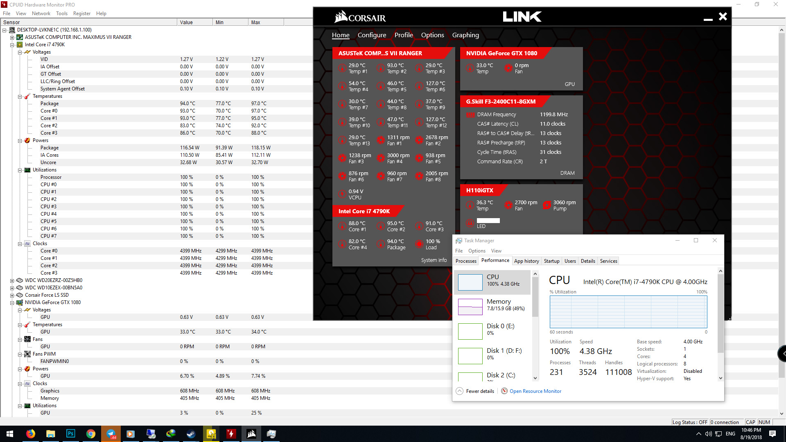Viewport: 786px width, 442px height.
Task: Click the Temp #1 thermometer icon in Corsair Link
Action: click(342, 68)
